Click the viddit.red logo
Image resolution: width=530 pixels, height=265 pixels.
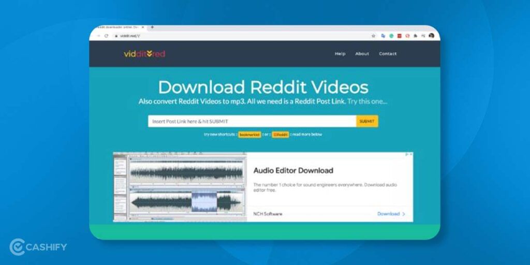[144, 54]
